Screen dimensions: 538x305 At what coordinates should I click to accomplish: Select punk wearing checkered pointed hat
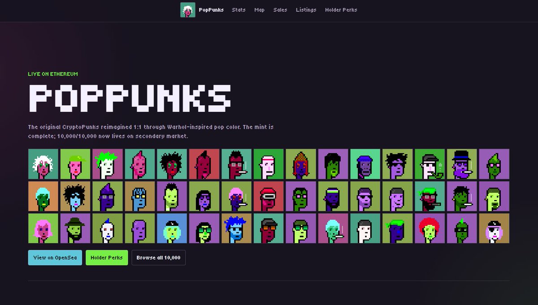tap(301, 164)
